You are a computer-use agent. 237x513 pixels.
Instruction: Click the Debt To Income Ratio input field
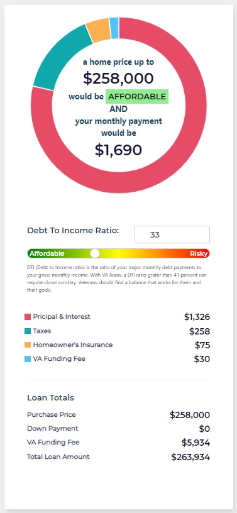tap(172, 234)
